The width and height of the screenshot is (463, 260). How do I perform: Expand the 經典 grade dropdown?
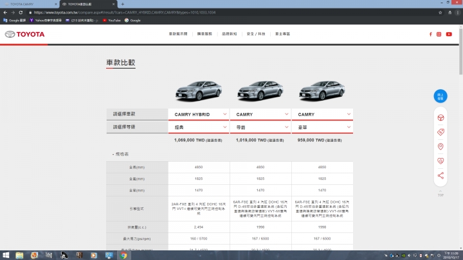coord(199,127)
